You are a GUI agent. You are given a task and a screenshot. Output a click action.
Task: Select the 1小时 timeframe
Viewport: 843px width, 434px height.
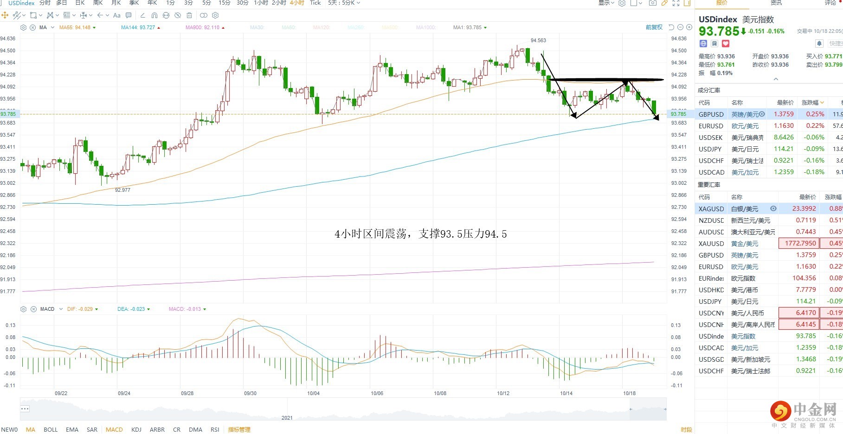click(261, 3)
